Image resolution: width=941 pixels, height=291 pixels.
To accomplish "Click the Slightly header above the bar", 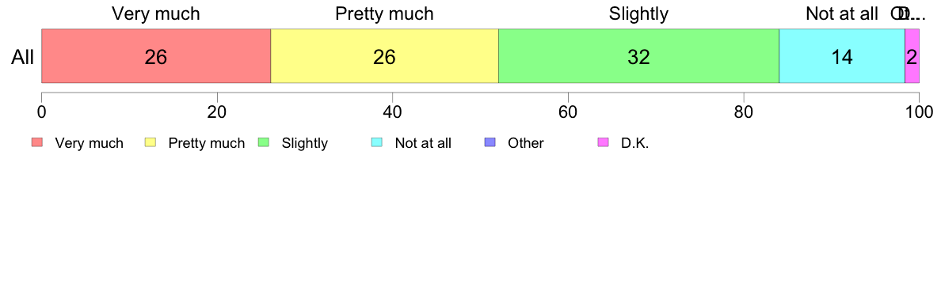I will point(638,13).
